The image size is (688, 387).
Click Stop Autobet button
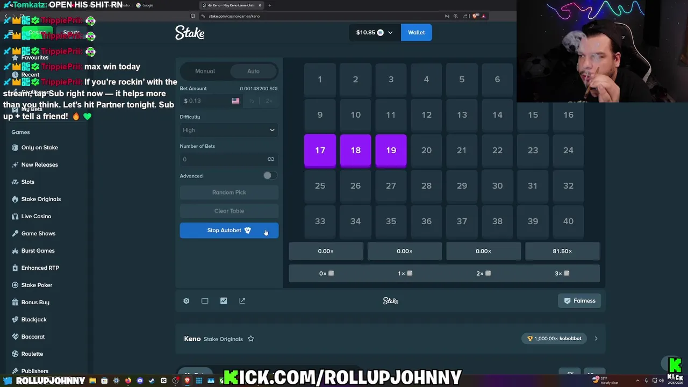click(229, 230)
